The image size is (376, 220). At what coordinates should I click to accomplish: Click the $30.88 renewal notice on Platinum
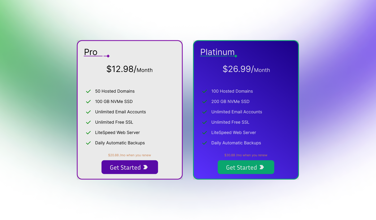[x=246, y=155]
